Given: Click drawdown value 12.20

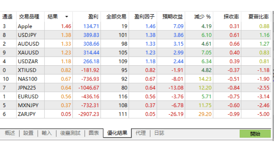Looking at the screenshot, I should click(205, 88).
